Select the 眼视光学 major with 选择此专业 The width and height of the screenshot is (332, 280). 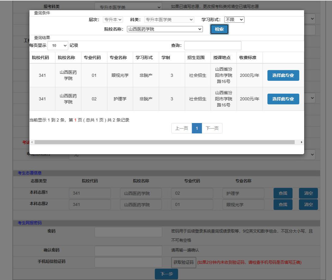[283, 76]
